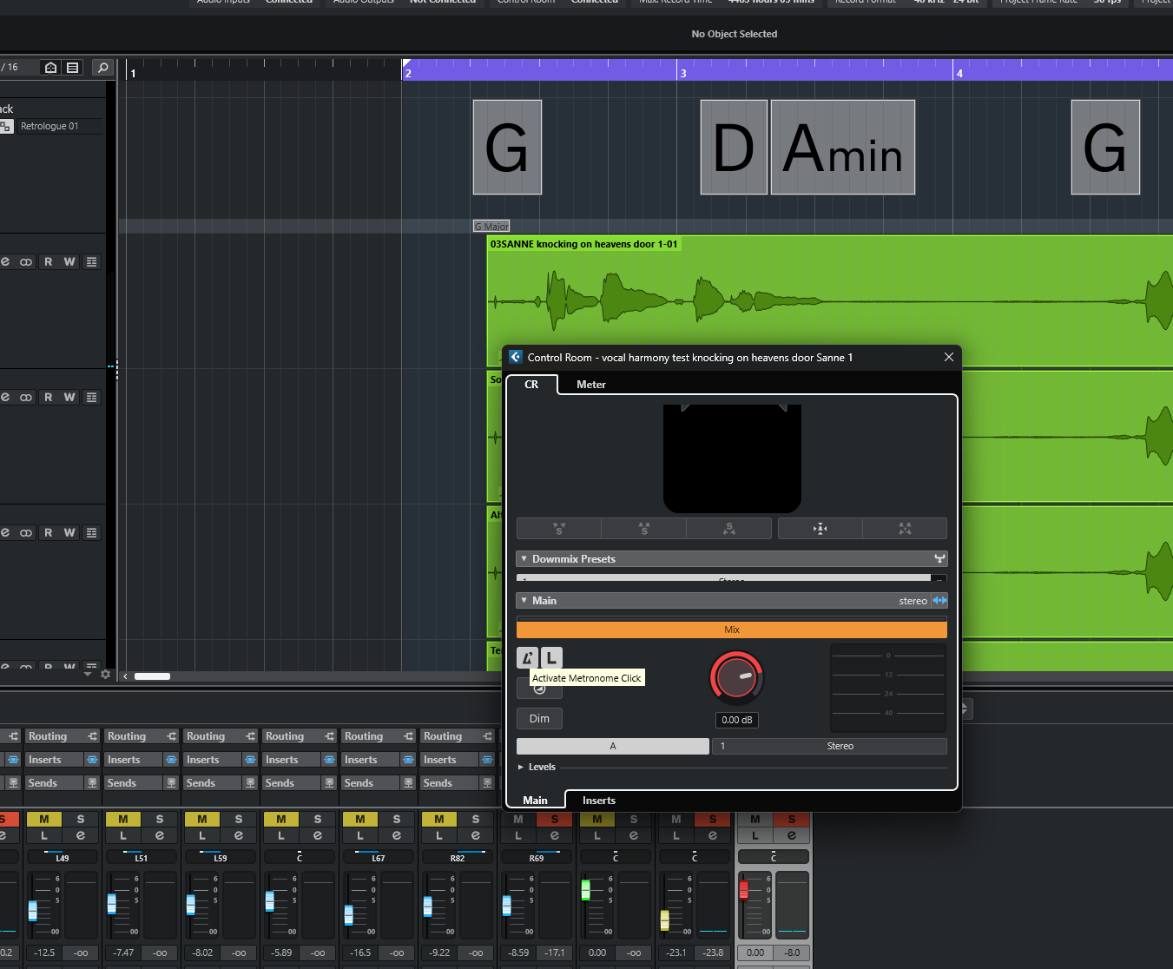
Task: Collapse the Main section in Control Room
Action: coord(524,601)
